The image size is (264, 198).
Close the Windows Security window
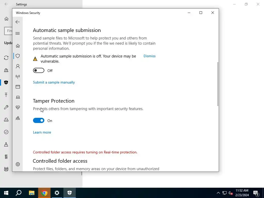click(213, 13)
